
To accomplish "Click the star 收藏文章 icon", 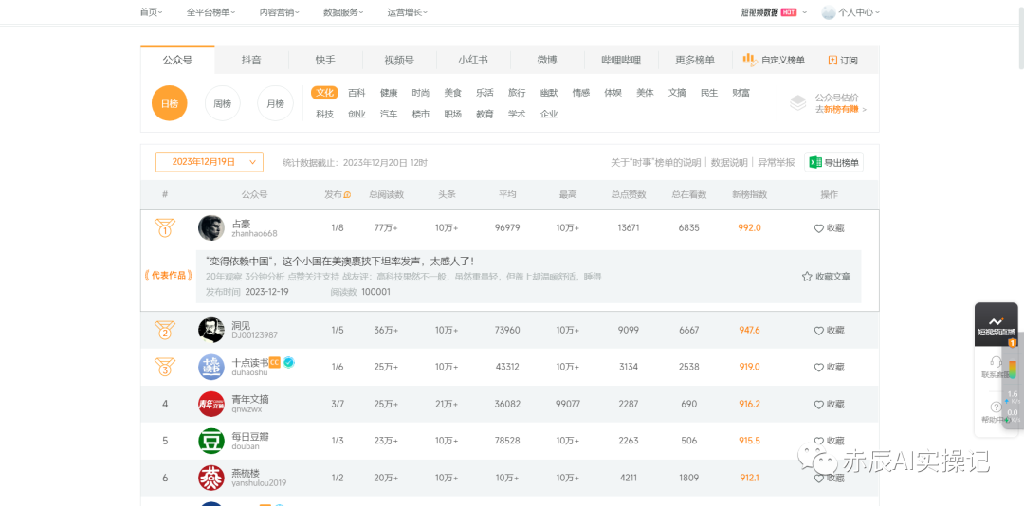I will coord(807,276).
